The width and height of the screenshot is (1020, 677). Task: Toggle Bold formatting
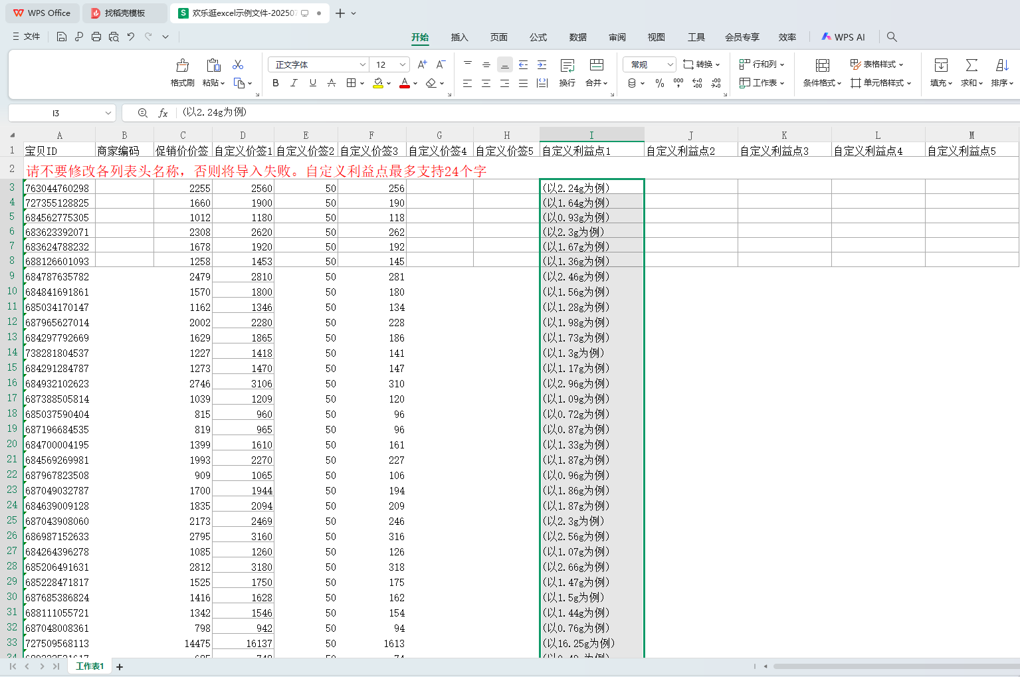point(276,83)
